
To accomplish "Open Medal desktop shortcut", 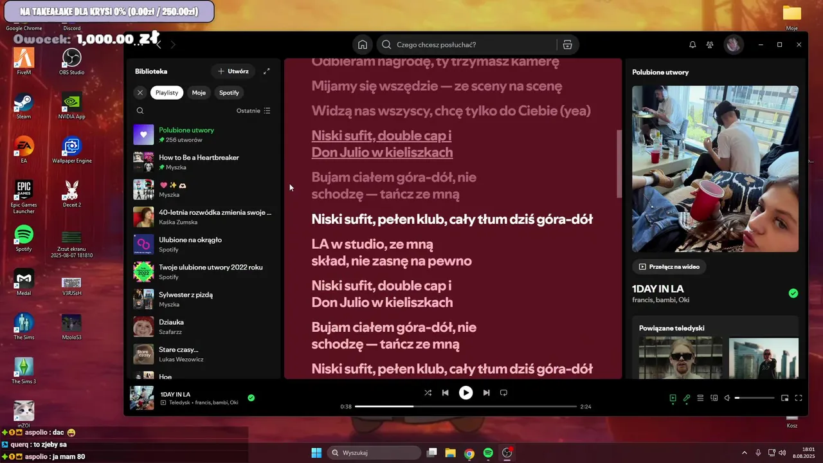I will (24, 282).
